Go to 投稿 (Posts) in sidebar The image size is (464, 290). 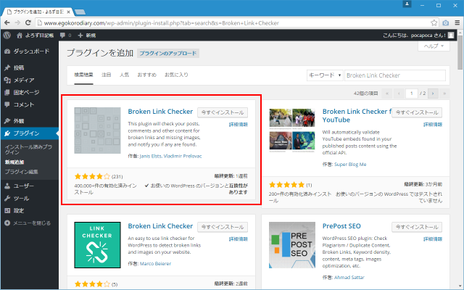tap(20, 67)
